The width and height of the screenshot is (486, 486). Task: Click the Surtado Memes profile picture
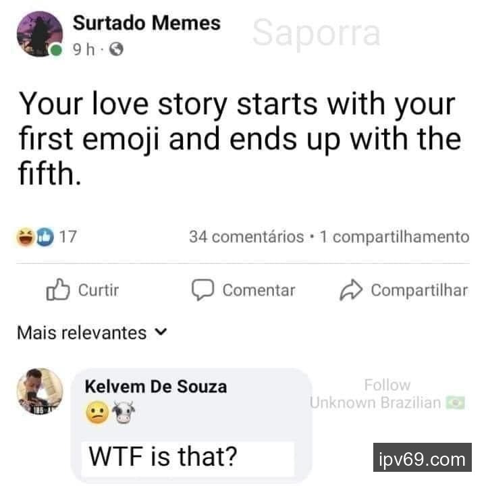(x=39, y=34)
